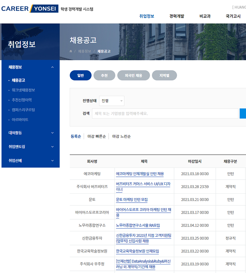Click 채용정보 in the breadcrumb
The height and width of the screenshot is (273, 246).
tap(85, 51)
